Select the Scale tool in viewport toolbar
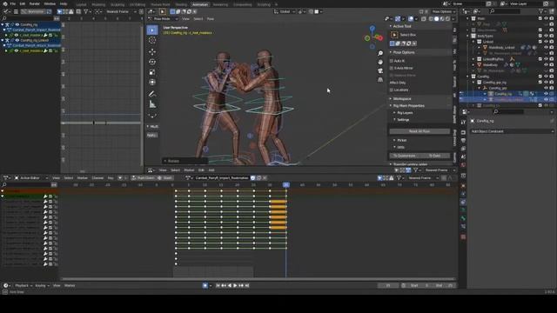The image size is (557, 313). click(152, 72)
